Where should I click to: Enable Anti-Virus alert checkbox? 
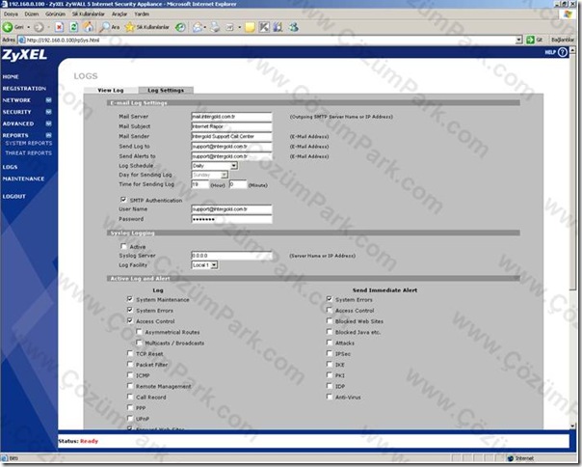point(330,397)
